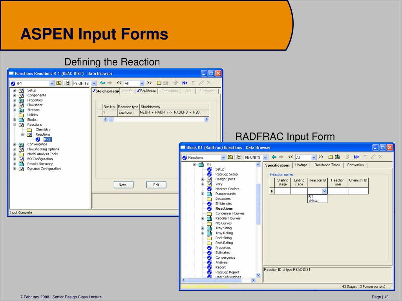Click the Equilibrium reaction type cell
Viewport: 402px width, 301px height.
click(x=128, y=112)
